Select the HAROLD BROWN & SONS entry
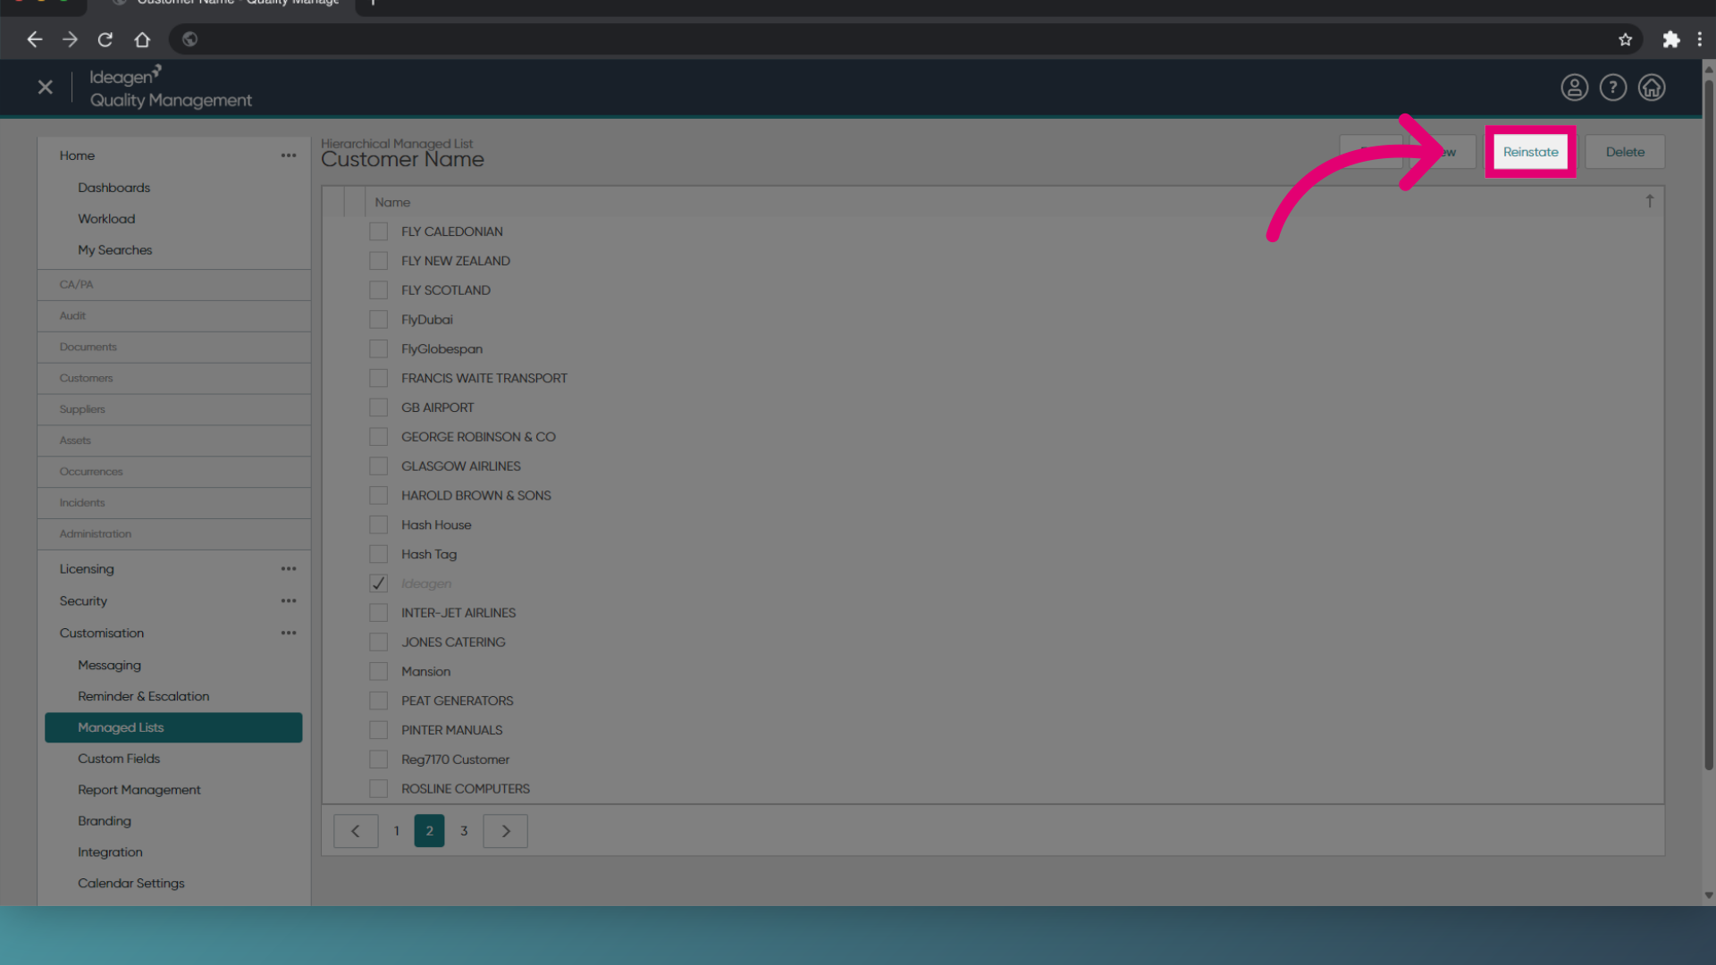Screen dimensions: 1716x965 click(475, 496)
